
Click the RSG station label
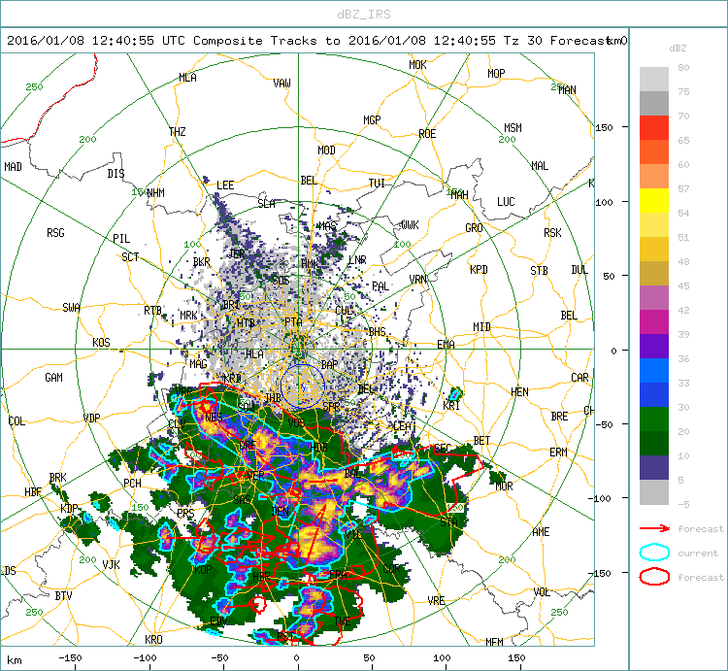click(x=55, y=233)
